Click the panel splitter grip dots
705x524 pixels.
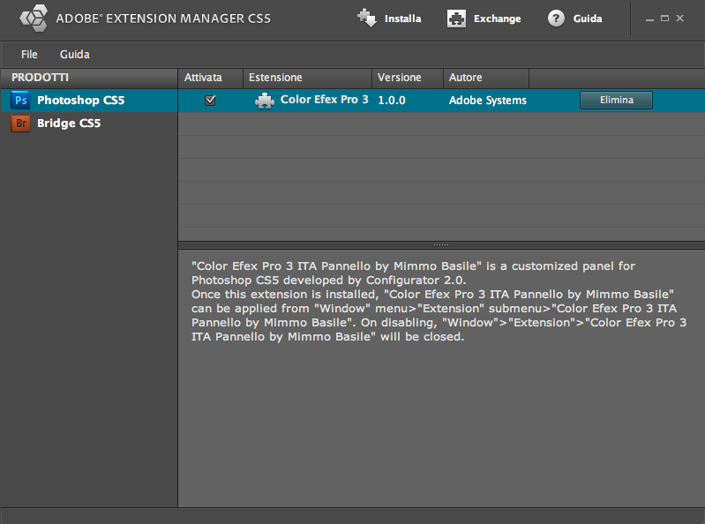point(441,245)
